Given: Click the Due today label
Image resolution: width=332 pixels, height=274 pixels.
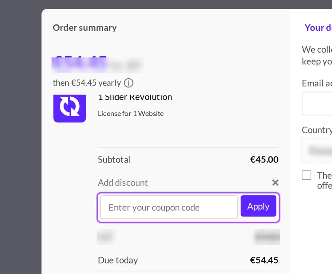Looking at the screenshot, I should 118,260.
